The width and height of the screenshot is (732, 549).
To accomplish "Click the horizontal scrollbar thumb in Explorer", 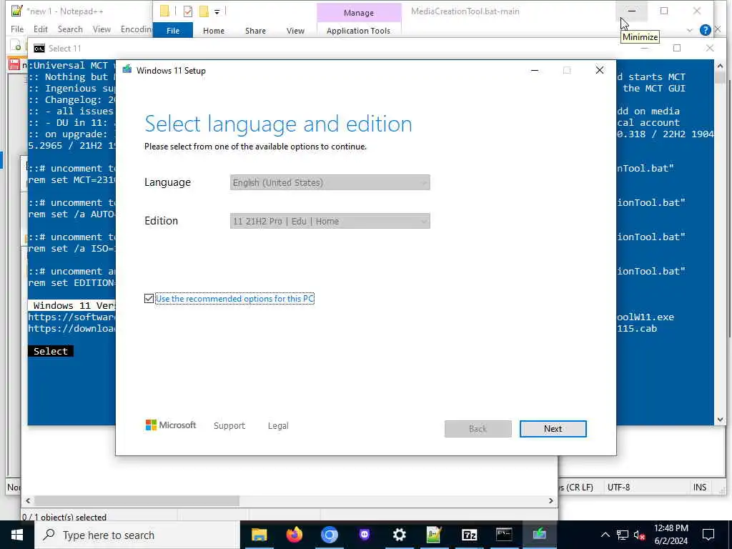I will click(137, 500).
